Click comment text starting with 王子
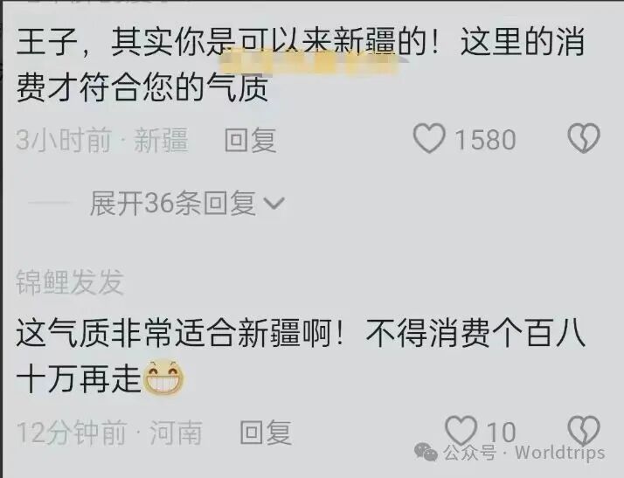 click(301, 64)
